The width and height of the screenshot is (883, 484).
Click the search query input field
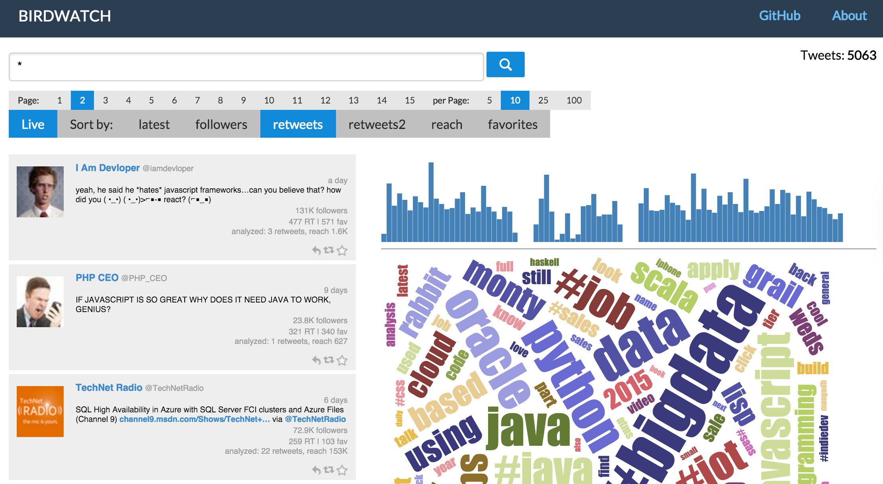pos(246,67)
